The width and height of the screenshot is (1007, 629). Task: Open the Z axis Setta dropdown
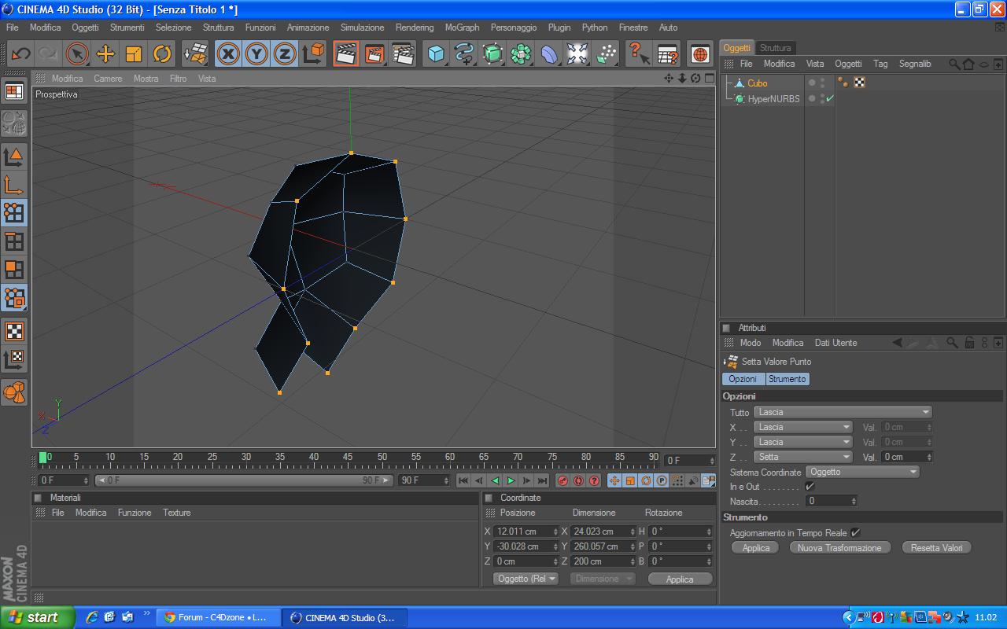click(x=802, y=457)
